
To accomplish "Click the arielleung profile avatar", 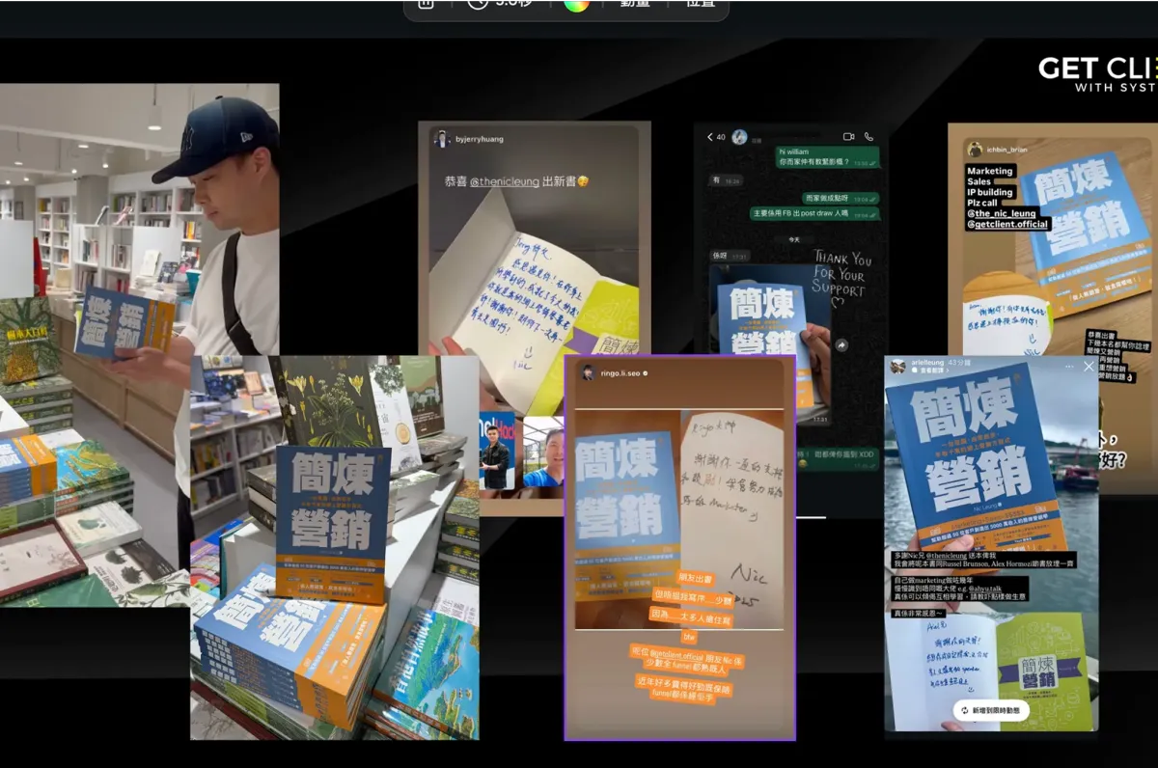I will click(x=898, y=367).
